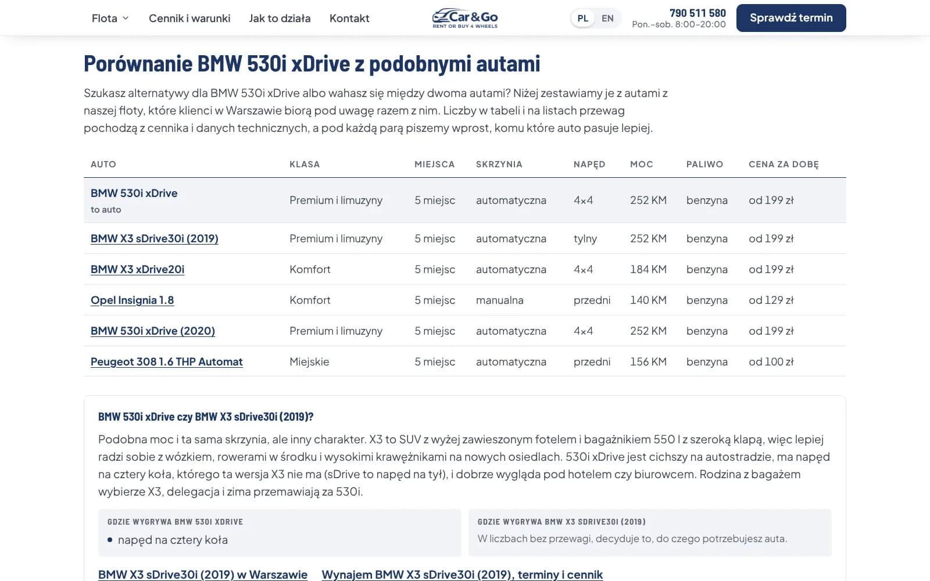The image size is (930, 581).
Task: Click the "140 KM" power cell
Action: 648,300
